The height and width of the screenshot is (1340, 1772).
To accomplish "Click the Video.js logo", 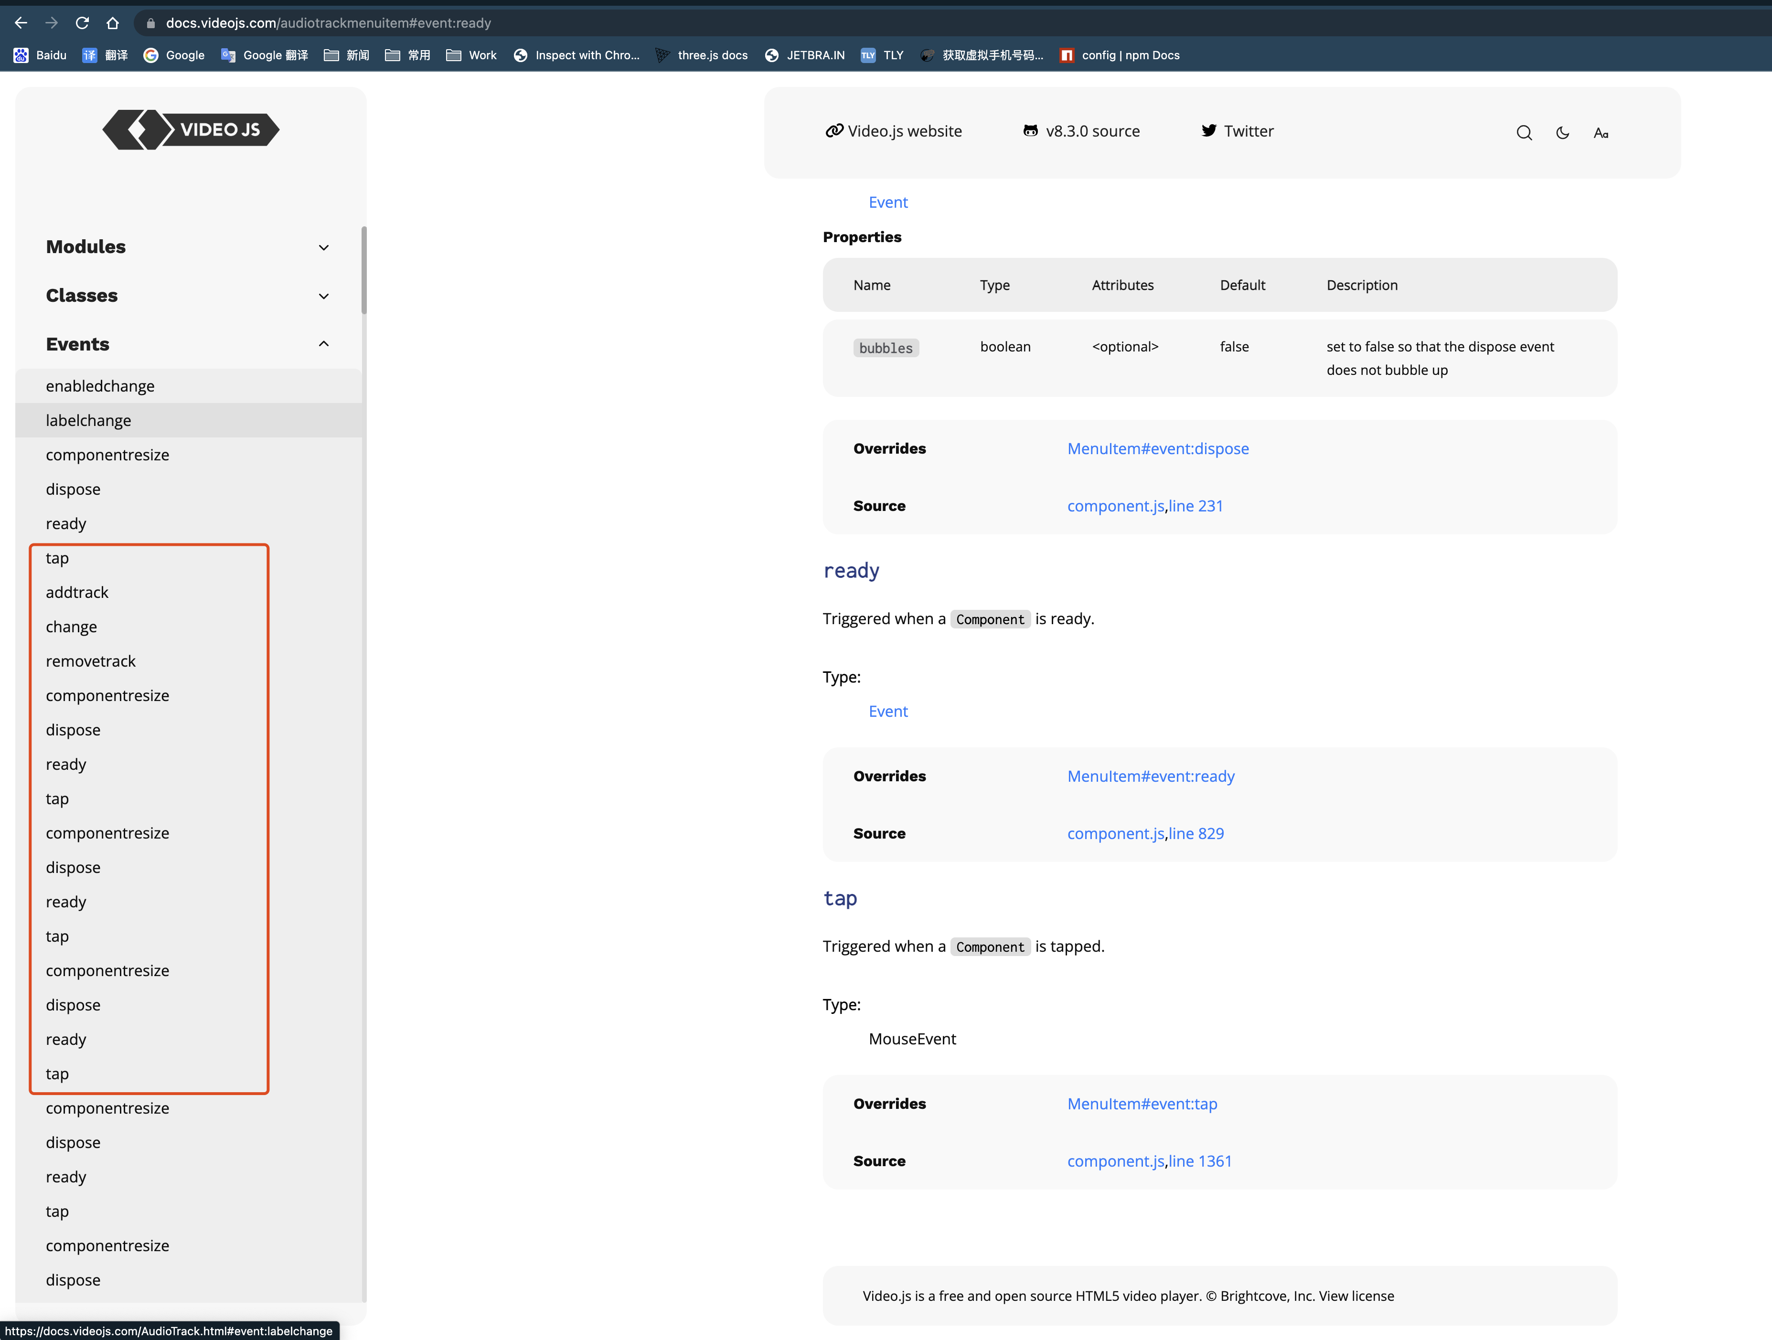I will click(x=191, y=130).
